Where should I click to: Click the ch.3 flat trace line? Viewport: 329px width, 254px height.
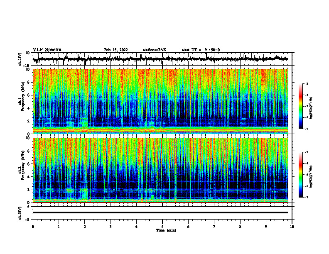160,212
